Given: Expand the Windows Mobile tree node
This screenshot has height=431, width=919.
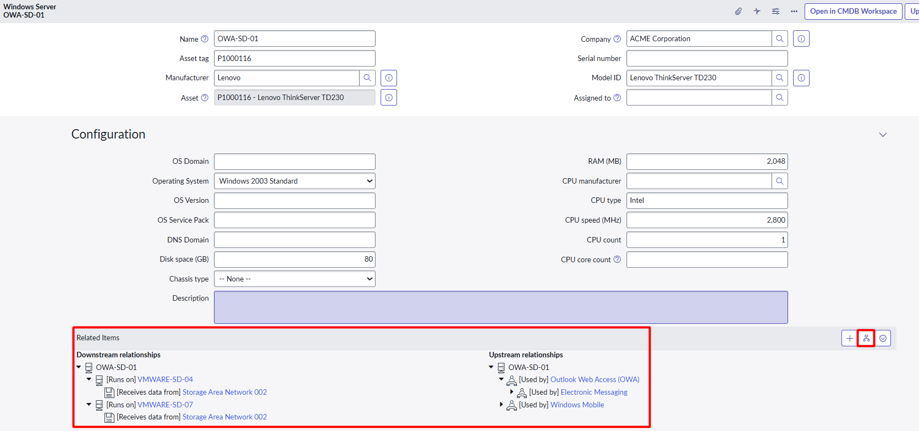Looking at the screenshot, I should click(x=502, y=405).
